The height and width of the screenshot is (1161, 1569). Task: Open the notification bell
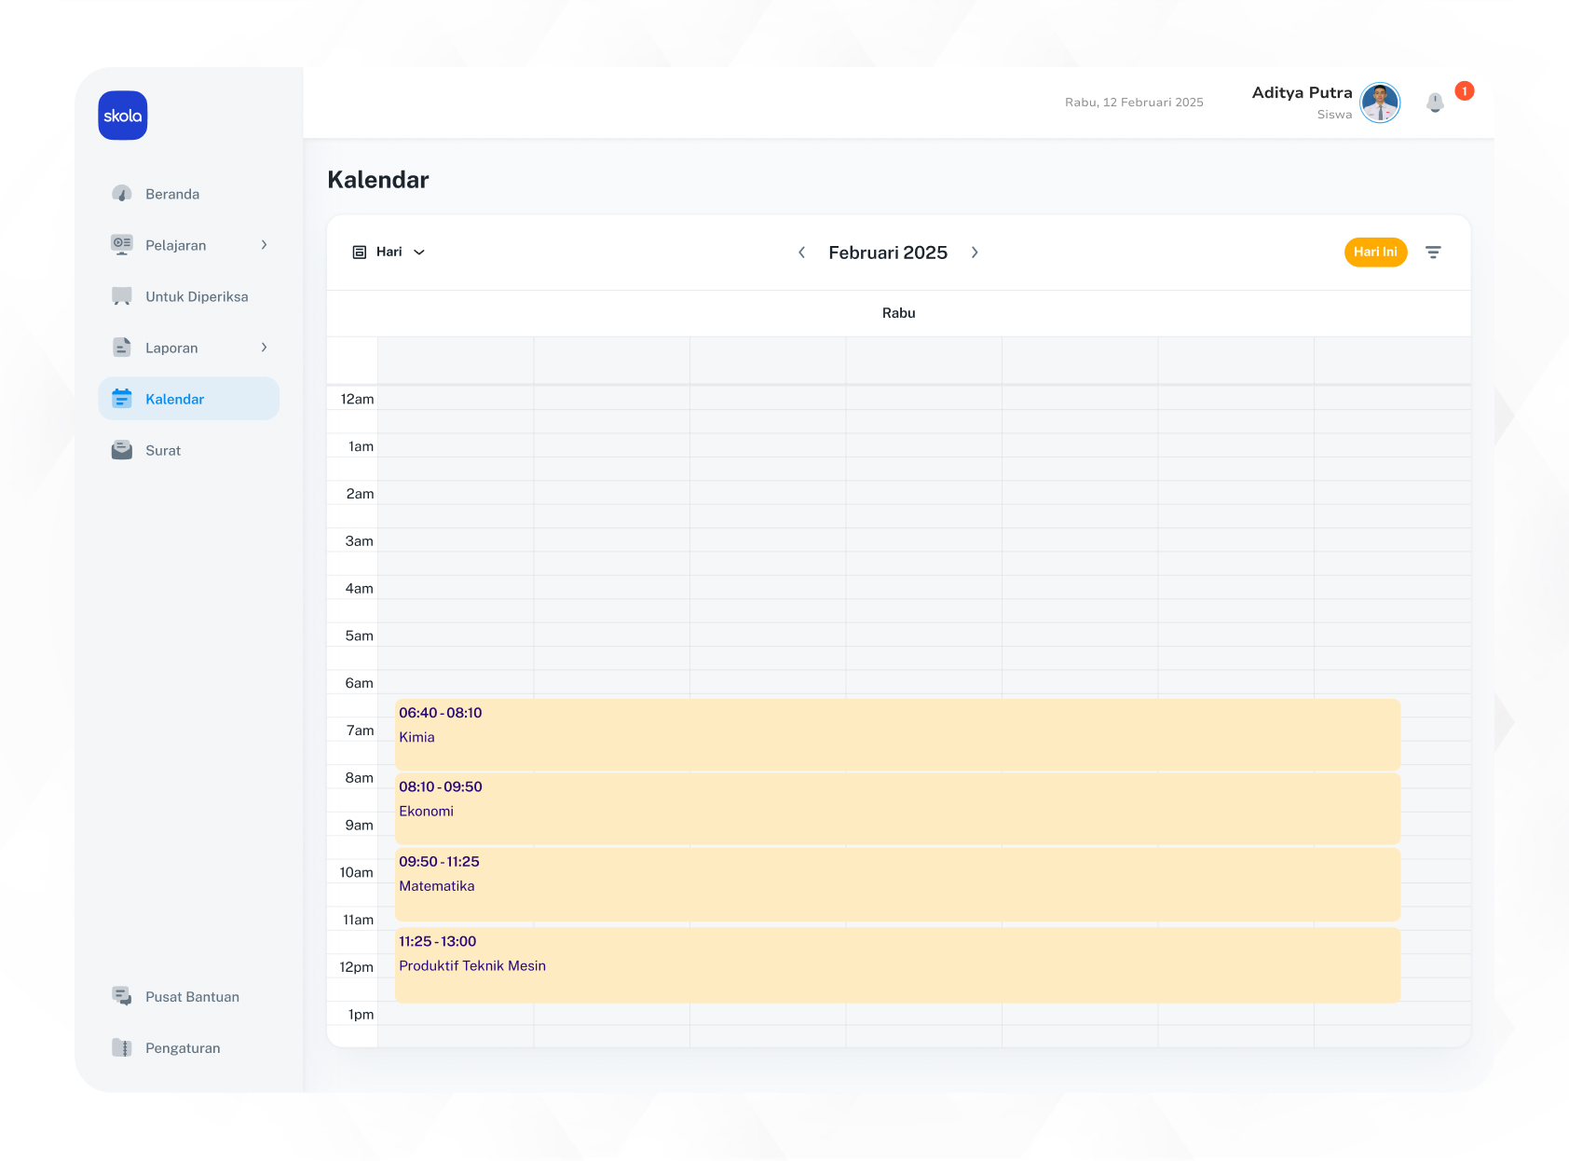1435,102
